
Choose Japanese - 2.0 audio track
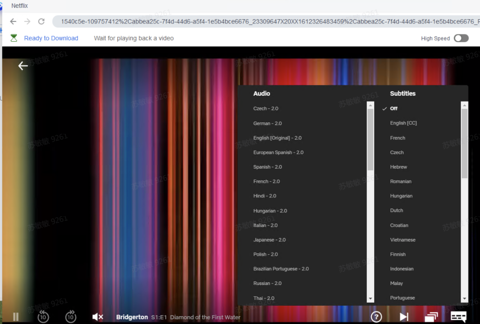[269, 240]
